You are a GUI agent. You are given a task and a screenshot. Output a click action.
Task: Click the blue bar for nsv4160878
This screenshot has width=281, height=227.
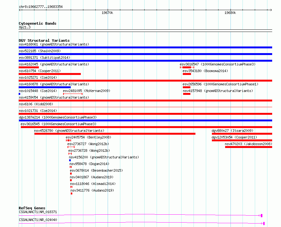45,87
